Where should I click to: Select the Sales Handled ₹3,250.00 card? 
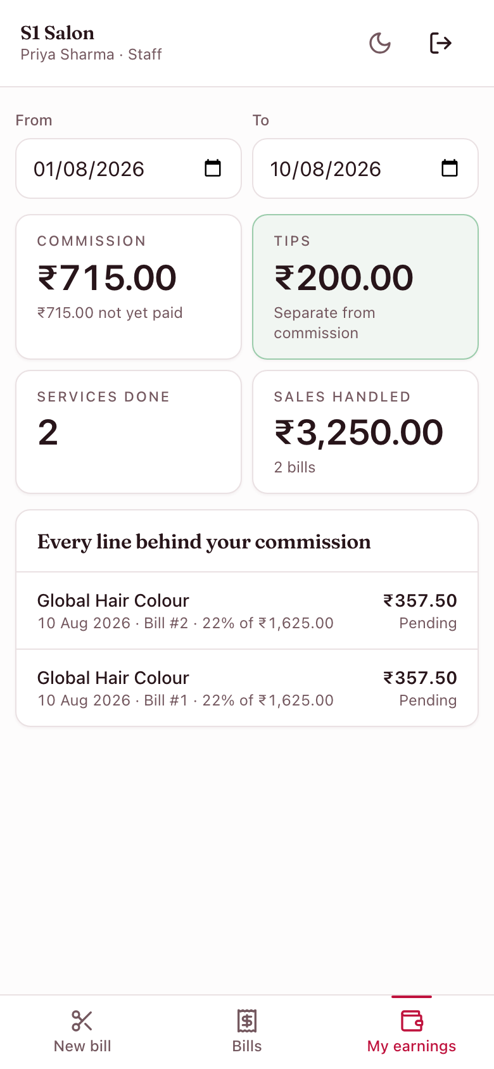point(365,432)
